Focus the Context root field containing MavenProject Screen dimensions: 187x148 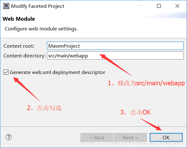tap(115, 46)
